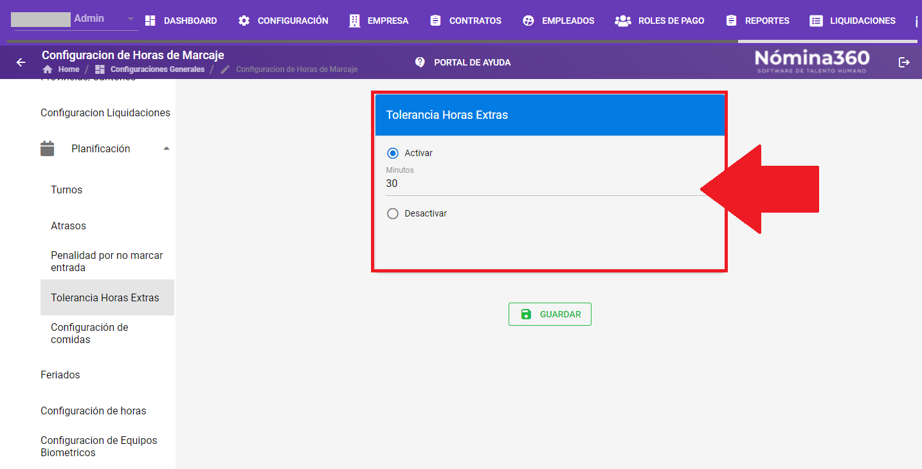922x469 pixels.
Task: Click the Reportes clipboard icon
Action: click(x=731, y=21)
